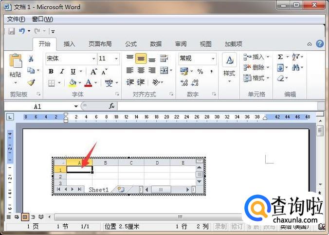
Task: Increase indent
Action: (x=141, y=82)
